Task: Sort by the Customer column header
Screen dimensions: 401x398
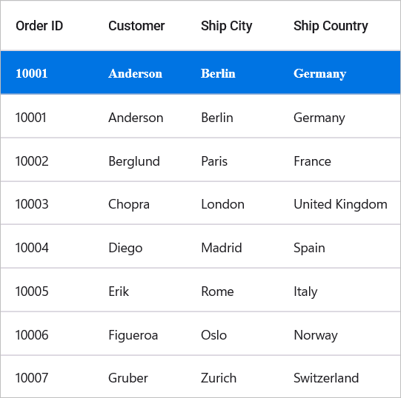Action: 136,26
